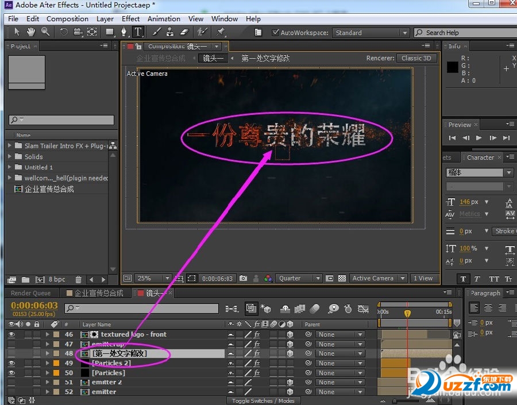This screenshot has width=517, height=405.
Task: Expand Slam Trailer Intro FX folder
Action: point(9,145)
